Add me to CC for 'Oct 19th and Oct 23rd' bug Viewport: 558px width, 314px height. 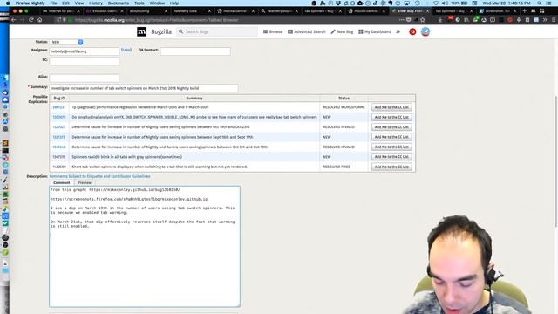click(391, 127)
